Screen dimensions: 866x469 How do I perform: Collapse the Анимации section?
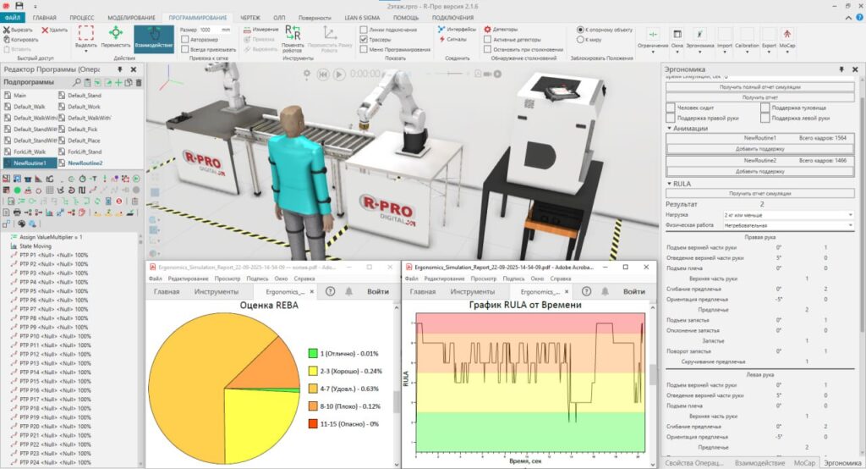tap(669, 129)
